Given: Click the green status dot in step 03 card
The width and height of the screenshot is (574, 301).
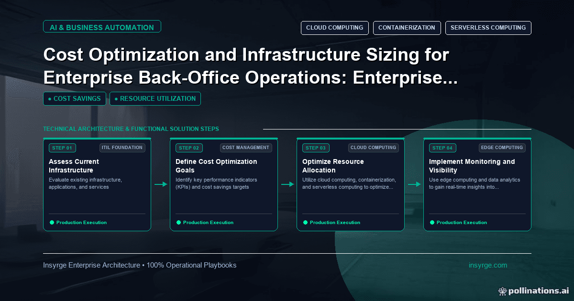Looking at the screenshot, I should pyautogui.click(x=305, y=223).
